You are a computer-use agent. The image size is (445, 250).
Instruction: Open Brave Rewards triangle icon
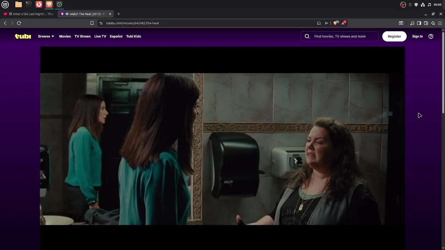343,23
